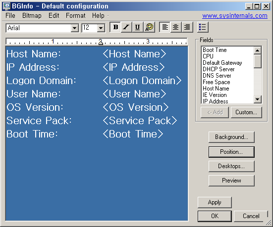This screenshot has width=273, height=227.
Task: Click the Preview button
Action: click(231, 181)
